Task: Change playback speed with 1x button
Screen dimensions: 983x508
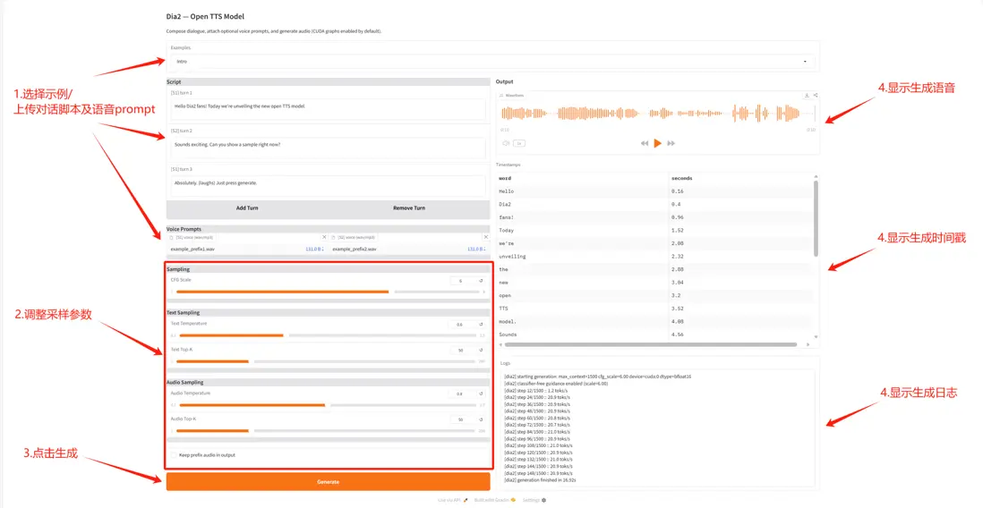Action: coord(519,143)
